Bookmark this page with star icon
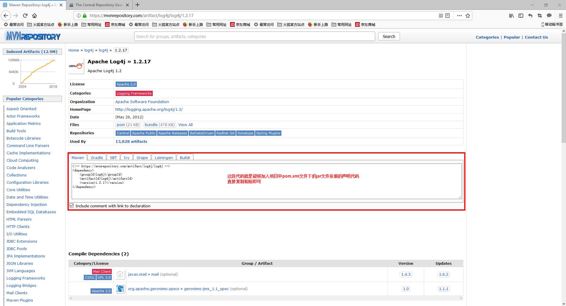 tap(468, 16)
